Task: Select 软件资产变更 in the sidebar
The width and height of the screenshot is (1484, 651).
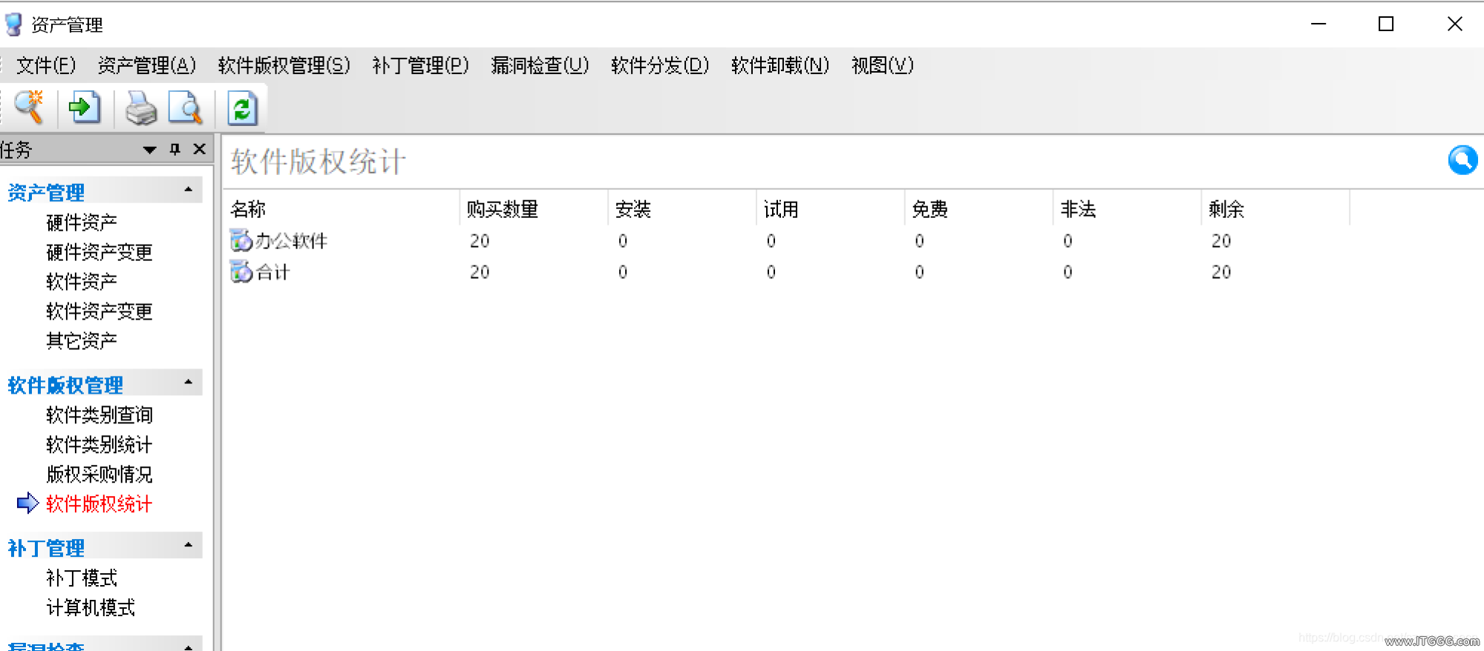Action: [99, 311]
